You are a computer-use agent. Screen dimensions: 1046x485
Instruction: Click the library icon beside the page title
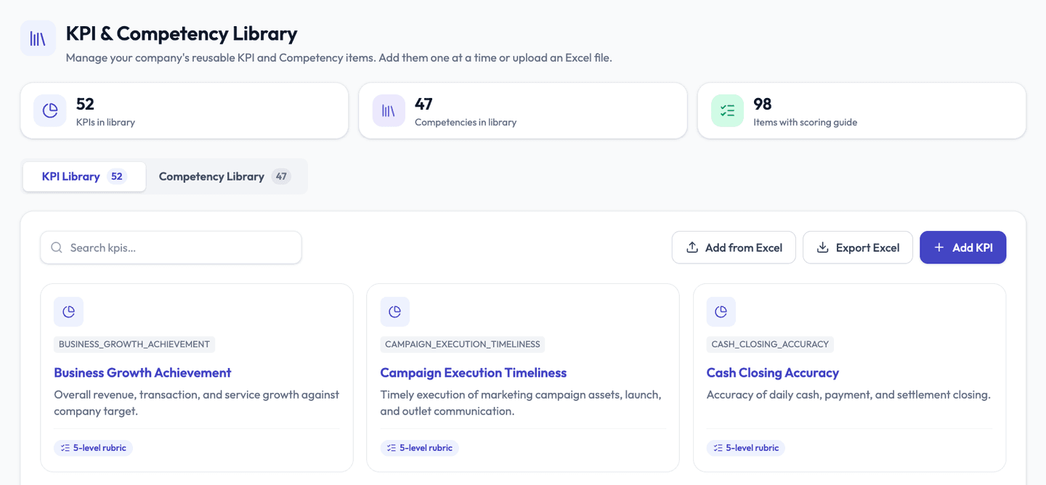click(x=38, y=38)
